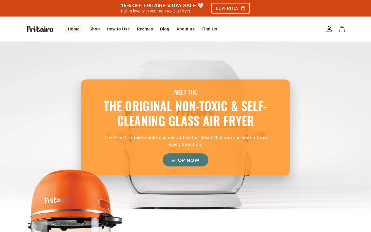This screenshot has width=371, height=232.
Task: Go to How to Use page
Action: (x=118, y=29)
